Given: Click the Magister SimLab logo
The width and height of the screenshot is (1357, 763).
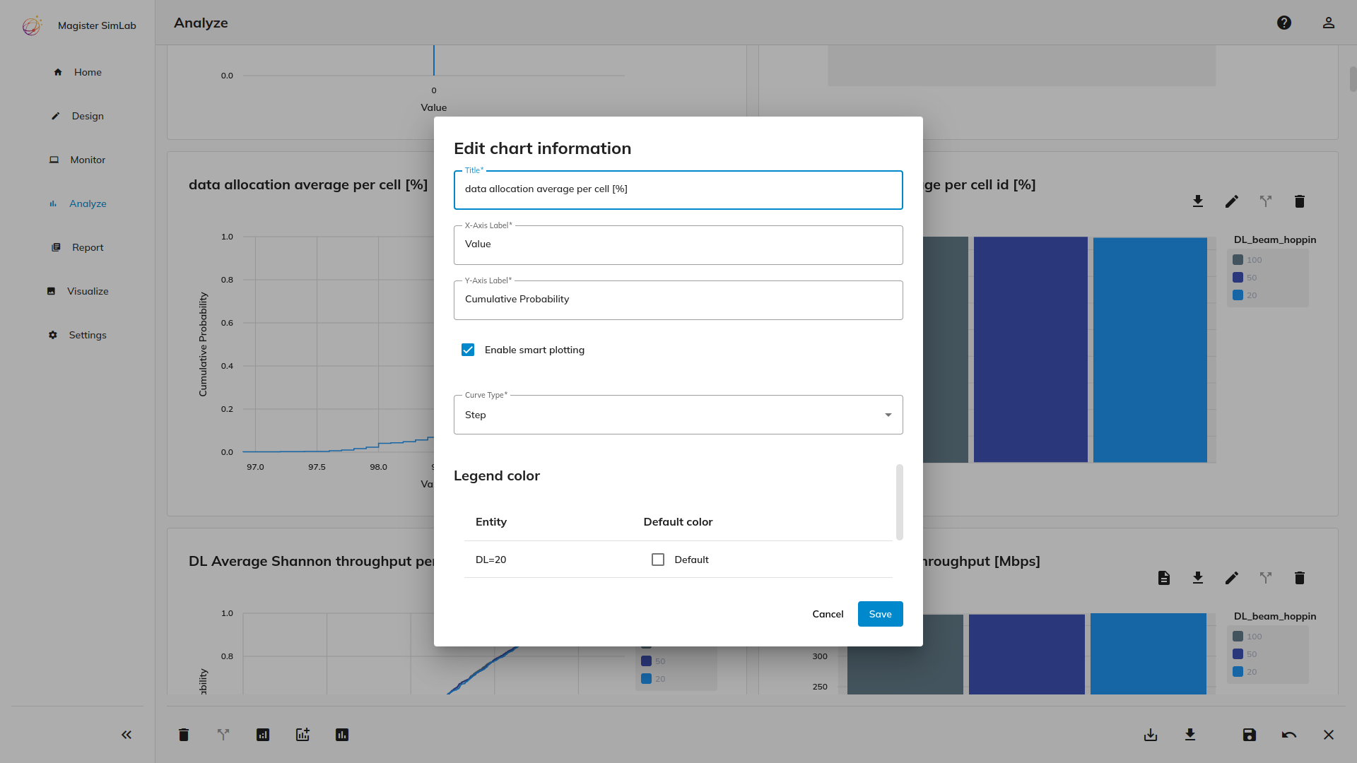Looking at the screenshot, I should [32, 25].
